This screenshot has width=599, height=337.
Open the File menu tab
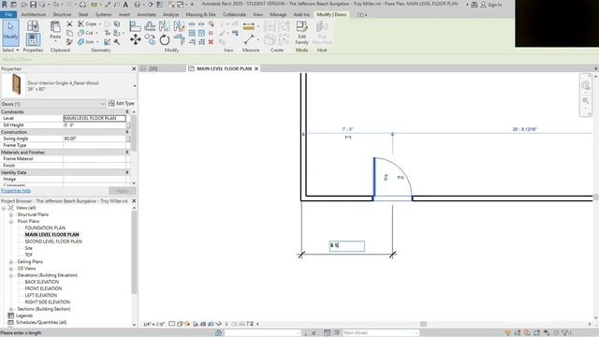[8, 15]
